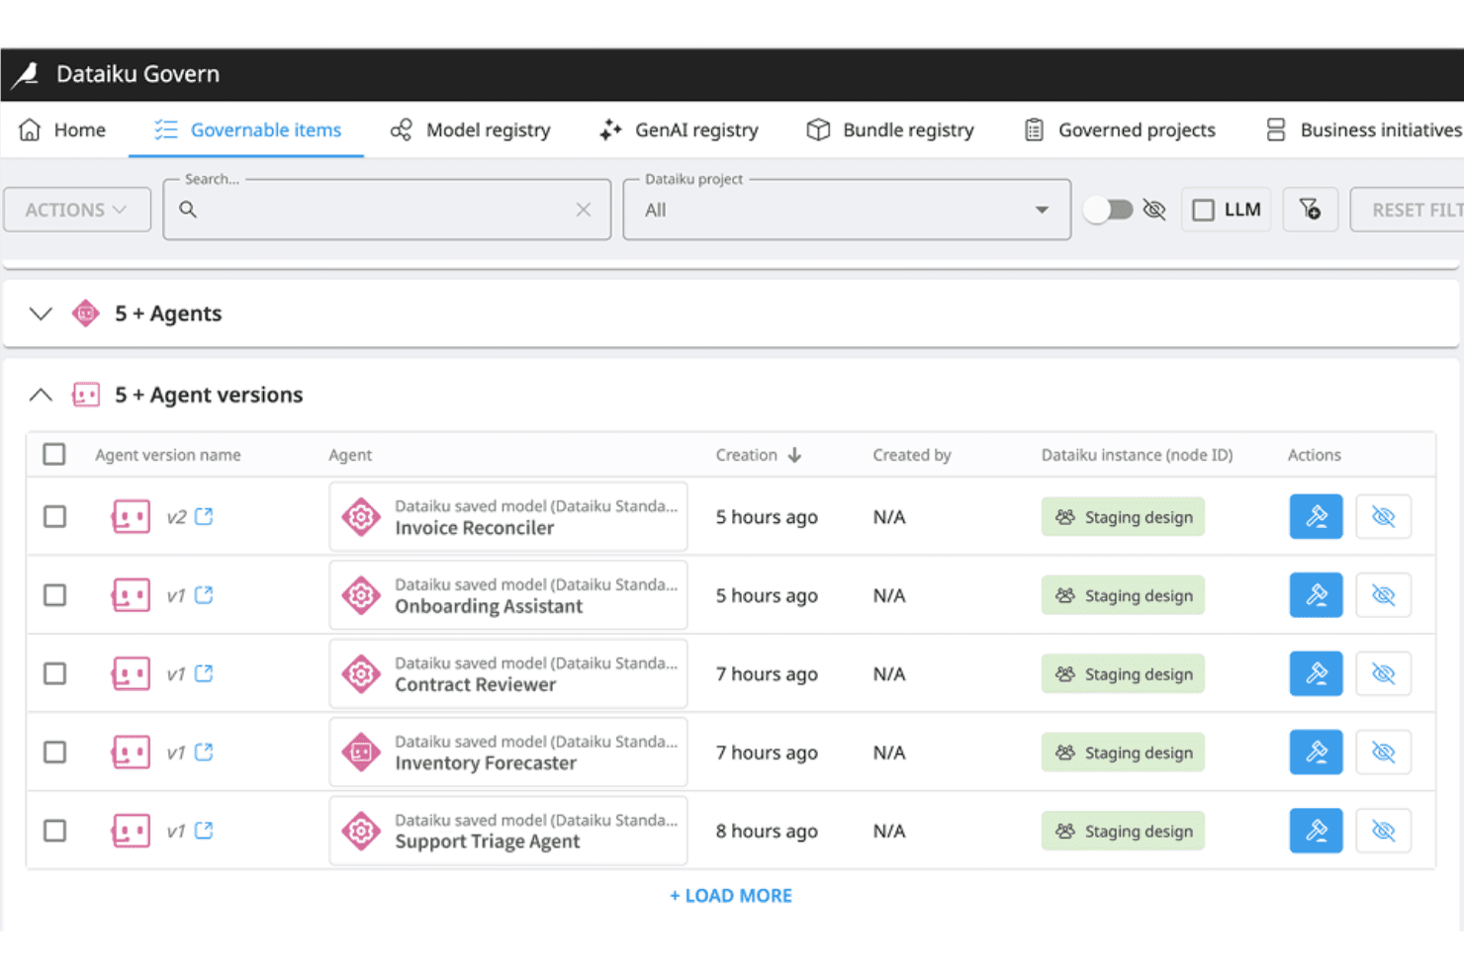The height and width of the screenshot is (976, 1464).
Task: Clear the search field with X
Action: point(584,210)
